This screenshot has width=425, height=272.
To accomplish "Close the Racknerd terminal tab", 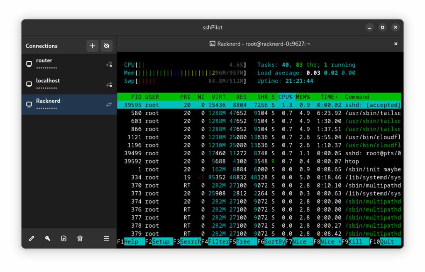I will tap(396, 44).
